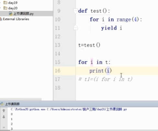Click fold end marker on line 11
158x131 pixels.
click(x=75, y=28)
